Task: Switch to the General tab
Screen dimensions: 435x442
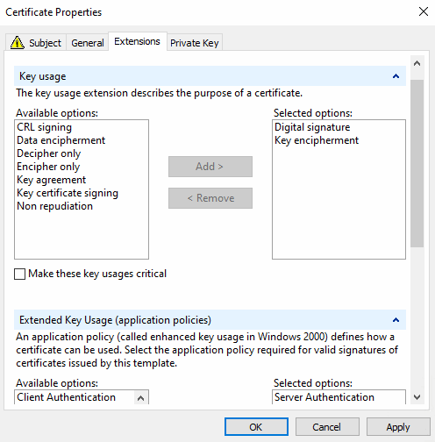Action: coord(88,43)
